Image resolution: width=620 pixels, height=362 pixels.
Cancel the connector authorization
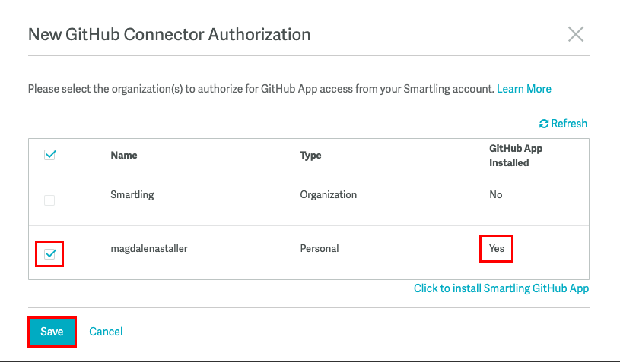(106, 332)
